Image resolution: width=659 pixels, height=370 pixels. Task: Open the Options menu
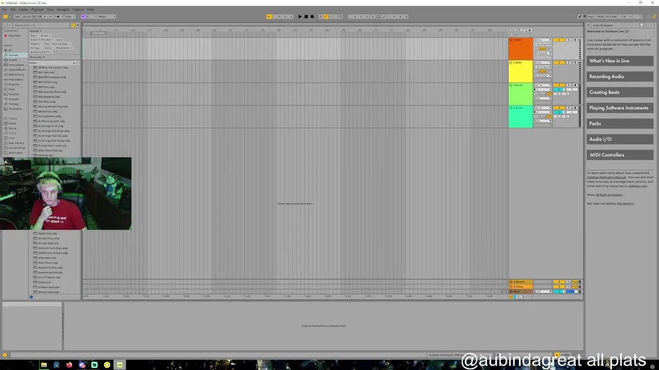[x=78, y=9]
